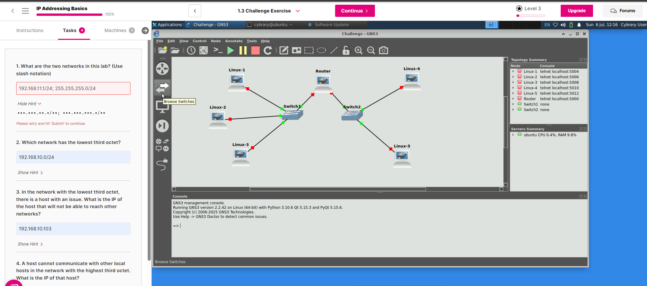This screenshot has width=647, height=286.
Task: Click the answer field for question 1
Action: [73, 88]
